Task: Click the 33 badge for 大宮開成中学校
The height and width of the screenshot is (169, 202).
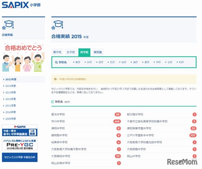Action: 118,156
